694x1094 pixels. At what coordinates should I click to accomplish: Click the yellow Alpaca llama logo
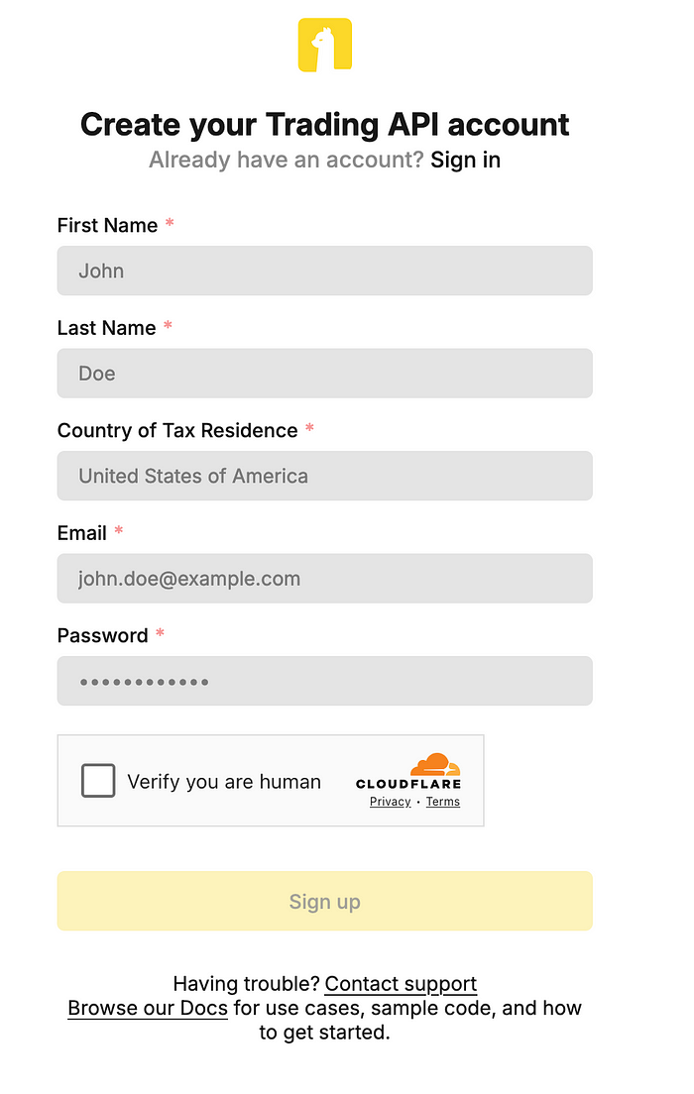click(x=325, y=46)
